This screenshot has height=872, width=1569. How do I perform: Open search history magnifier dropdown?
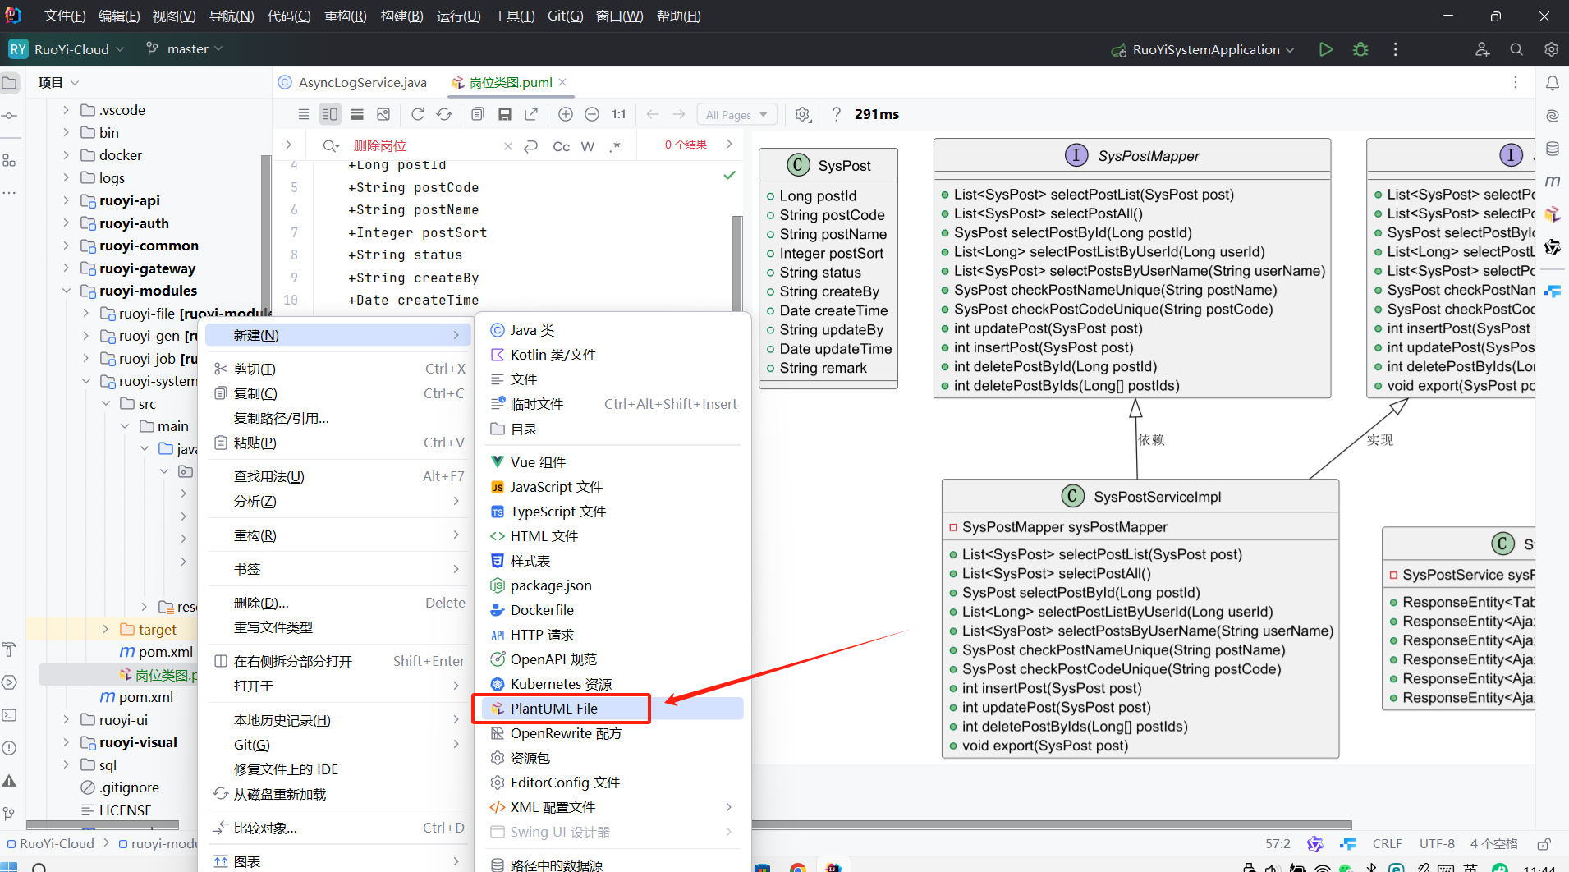click(331, 146)
